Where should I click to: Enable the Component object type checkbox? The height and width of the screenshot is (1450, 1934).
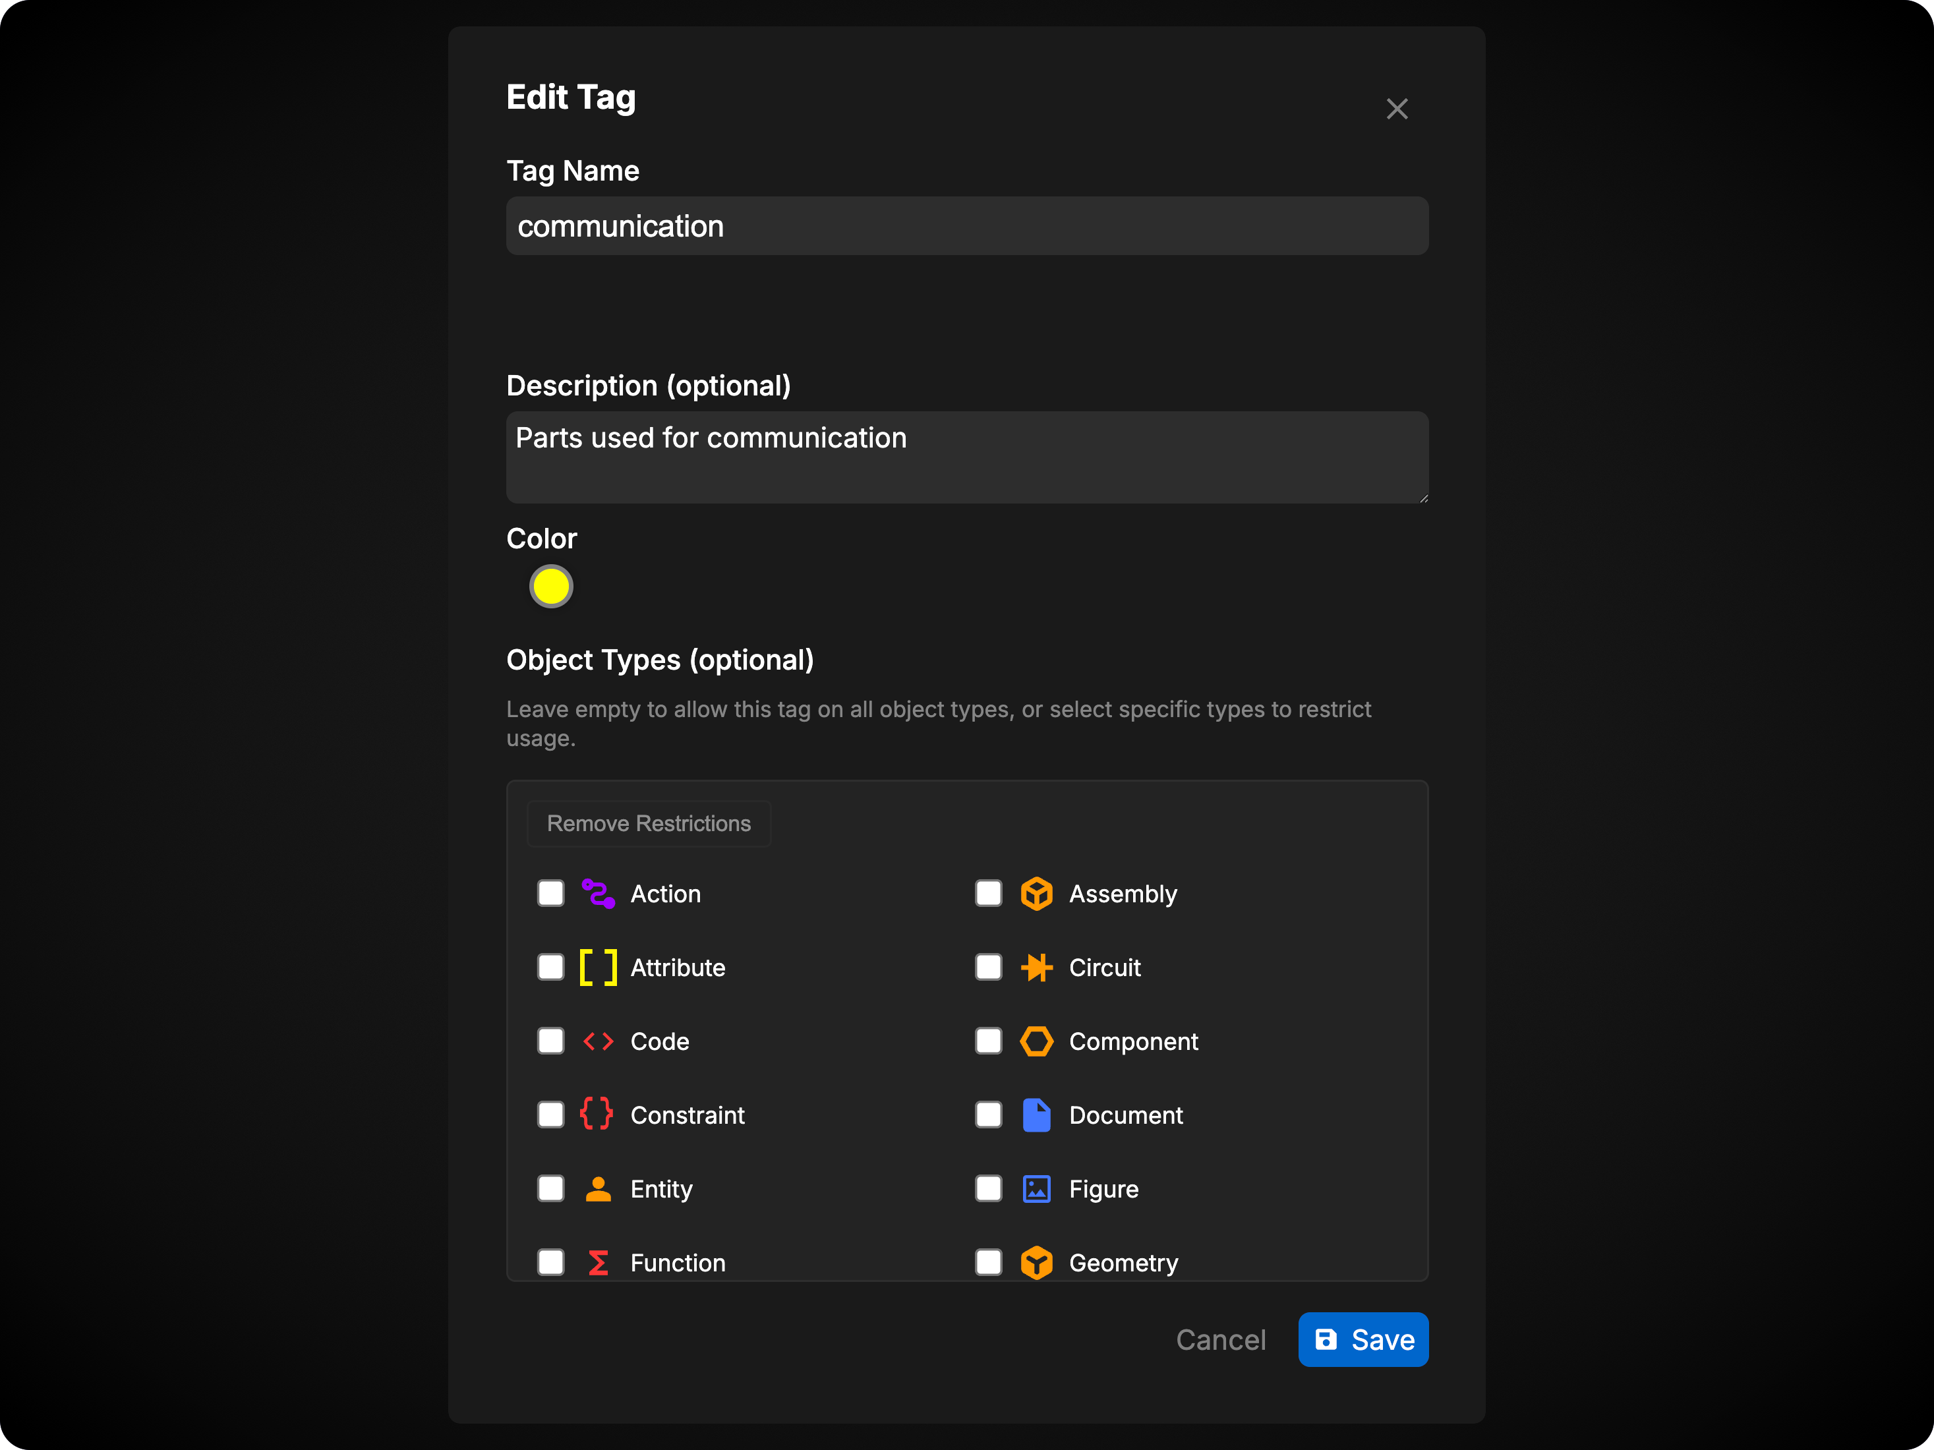(x=988, y=1041)
